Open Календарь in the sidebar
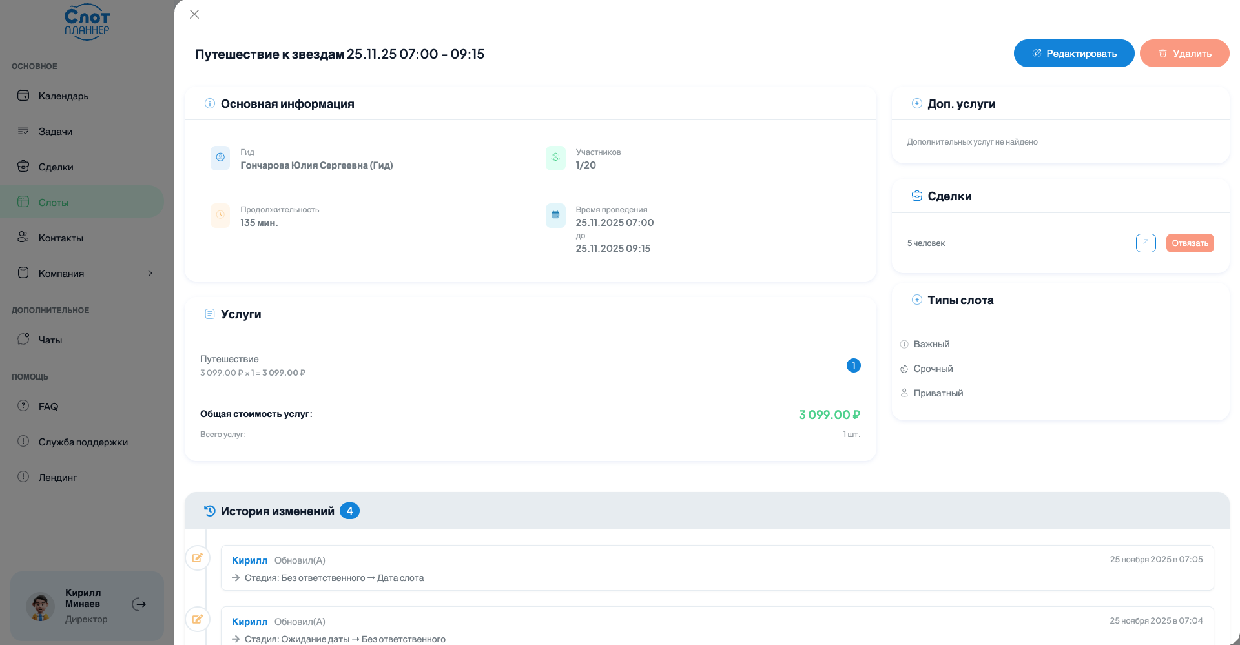Viewport: 1240px width, 645px height. [63, 96]
